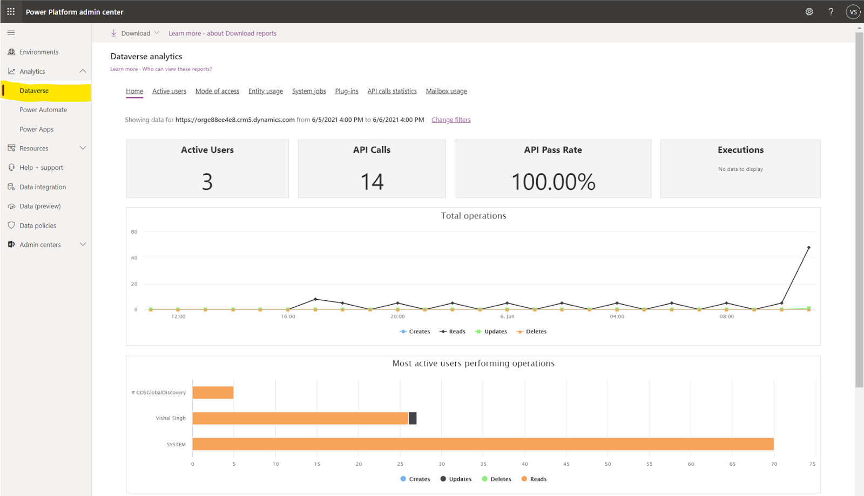Viewport: 864px width, 496px height.
Task: Collapse the Analytics section chevron
Action: [83, 71]
